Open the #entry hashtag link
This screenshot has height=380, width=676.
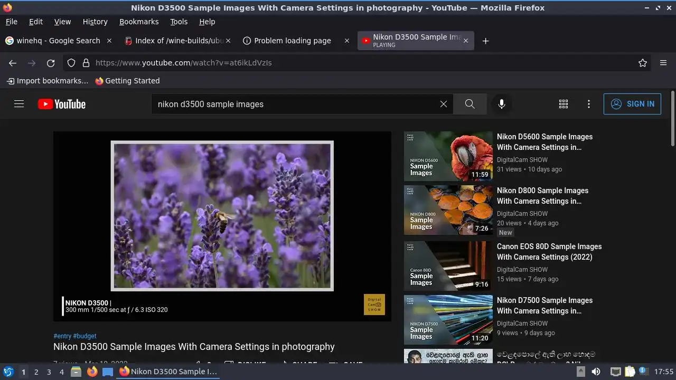pos(62,336)
